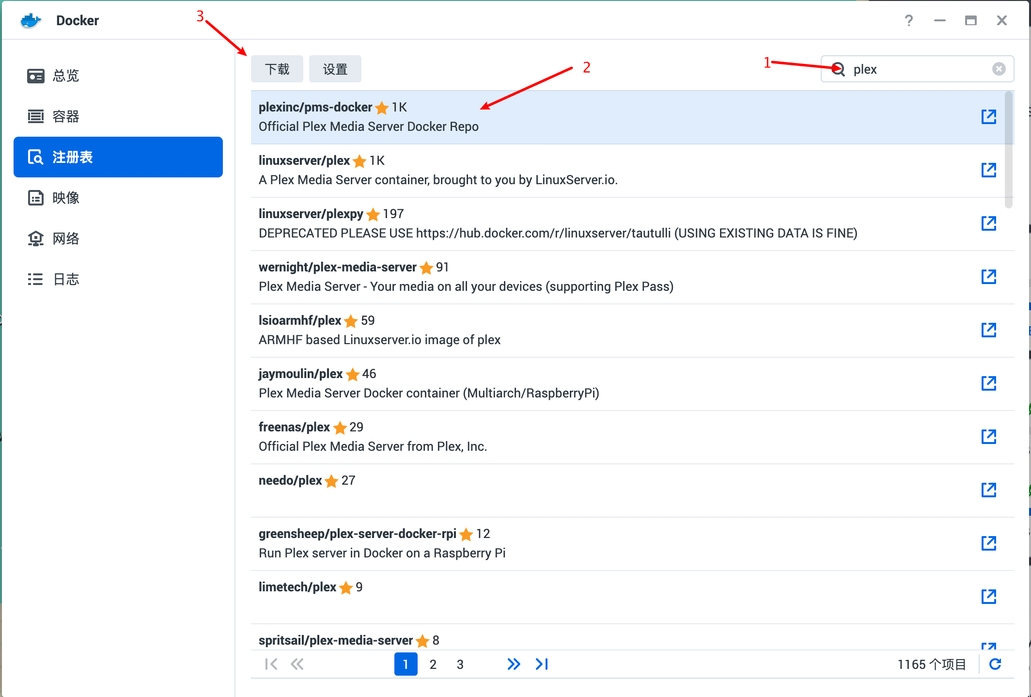
Task: Jump to the last results page
Action: click(x=542, y=664)
